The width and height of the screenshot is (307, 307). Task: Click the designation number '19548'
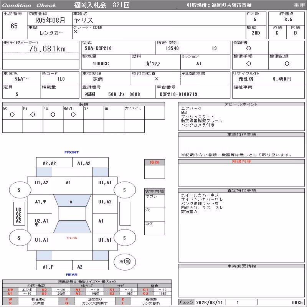click(x=172, y=48)
